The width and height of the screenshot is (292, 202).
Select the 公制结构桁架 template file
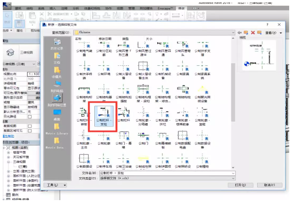[x=84, y=93]
